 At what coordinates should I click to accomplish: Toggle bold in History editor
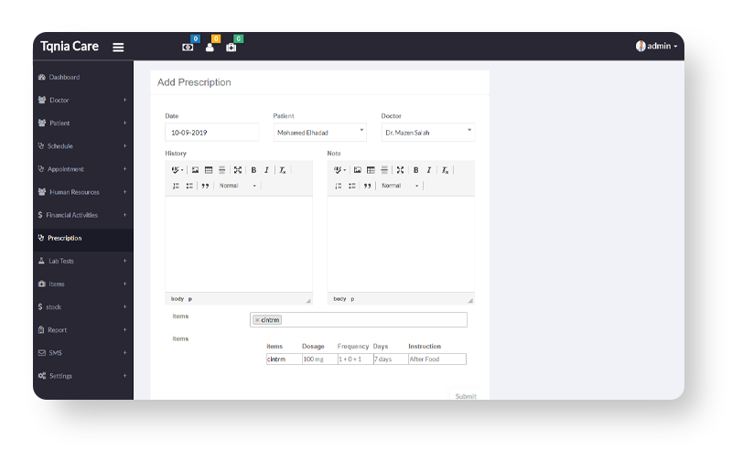click(253, 170)
